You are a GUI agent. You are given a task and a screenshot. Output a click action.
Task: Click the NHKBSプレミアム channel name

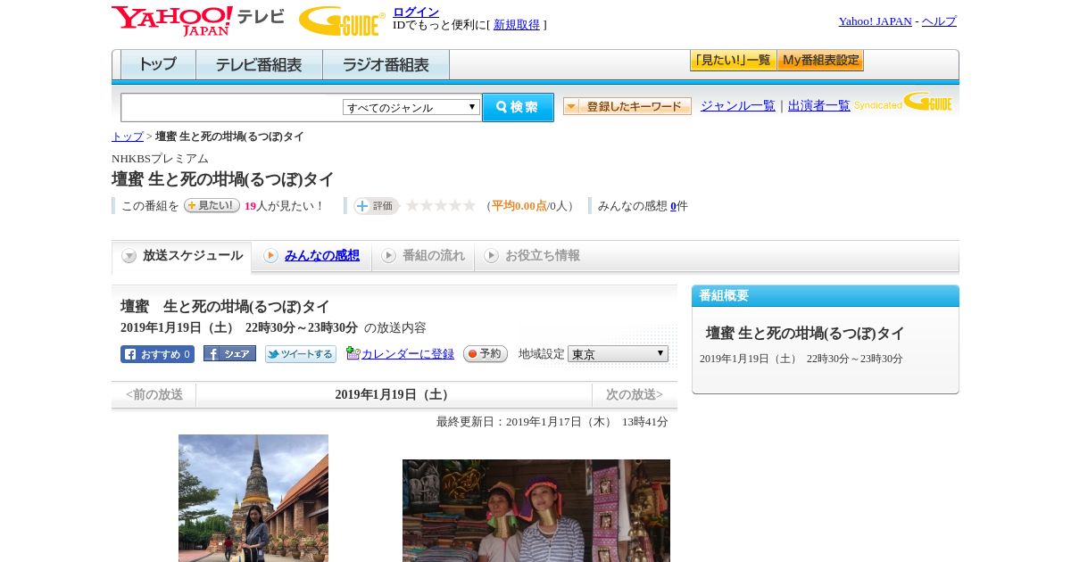pos(160,159)
